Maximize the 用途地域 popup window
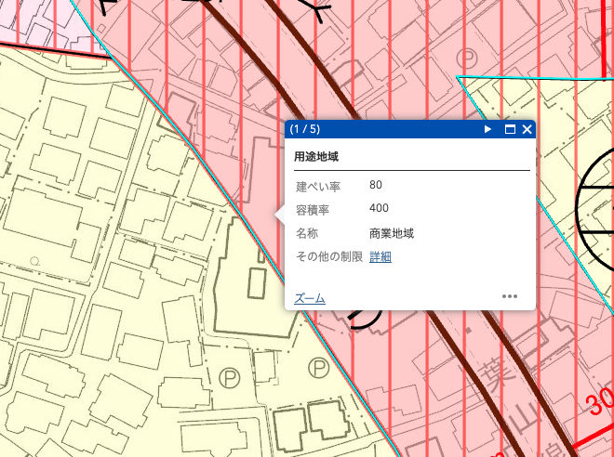Image resolution: width=614 pixels, height=457 pixels. click(510, 129)
